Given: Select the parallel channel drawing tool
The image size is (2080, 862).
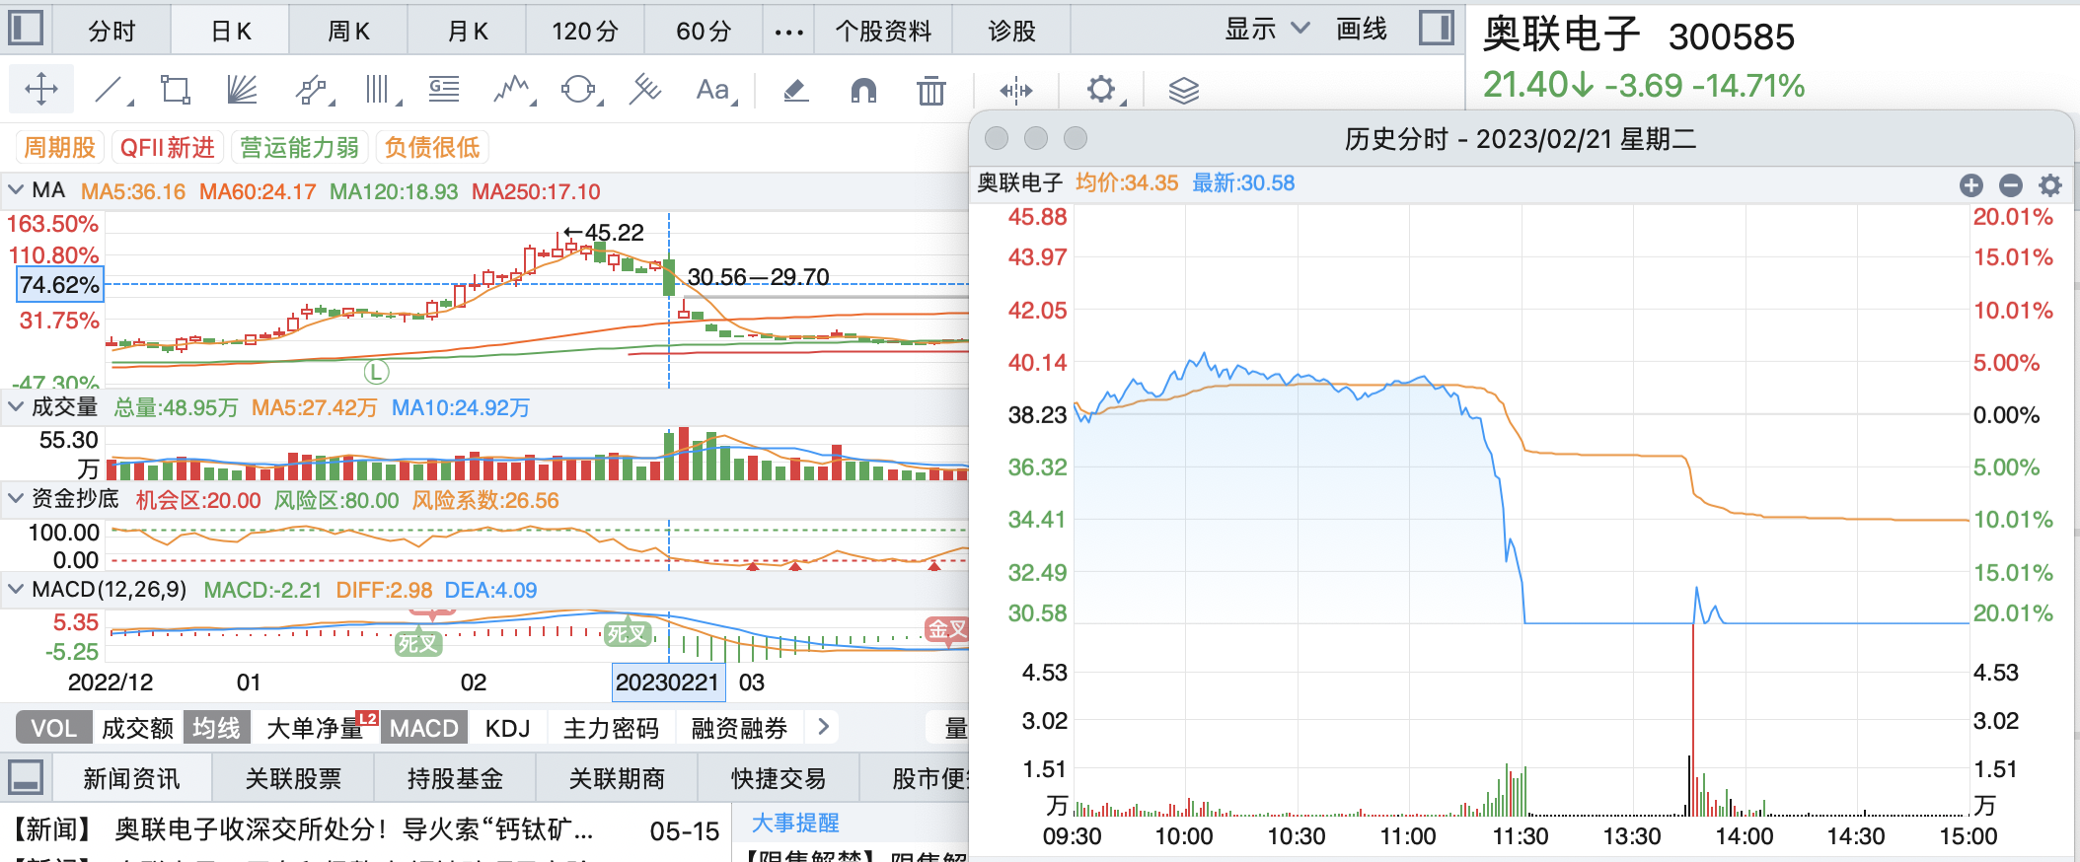Looking at the screenshot, I should point(311,90).
